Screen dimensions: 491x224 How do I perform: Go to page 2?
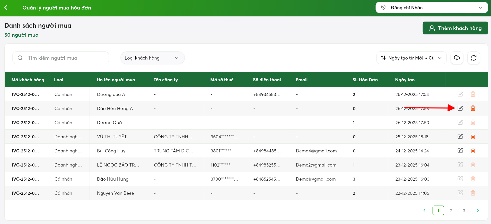coord(451,211)
